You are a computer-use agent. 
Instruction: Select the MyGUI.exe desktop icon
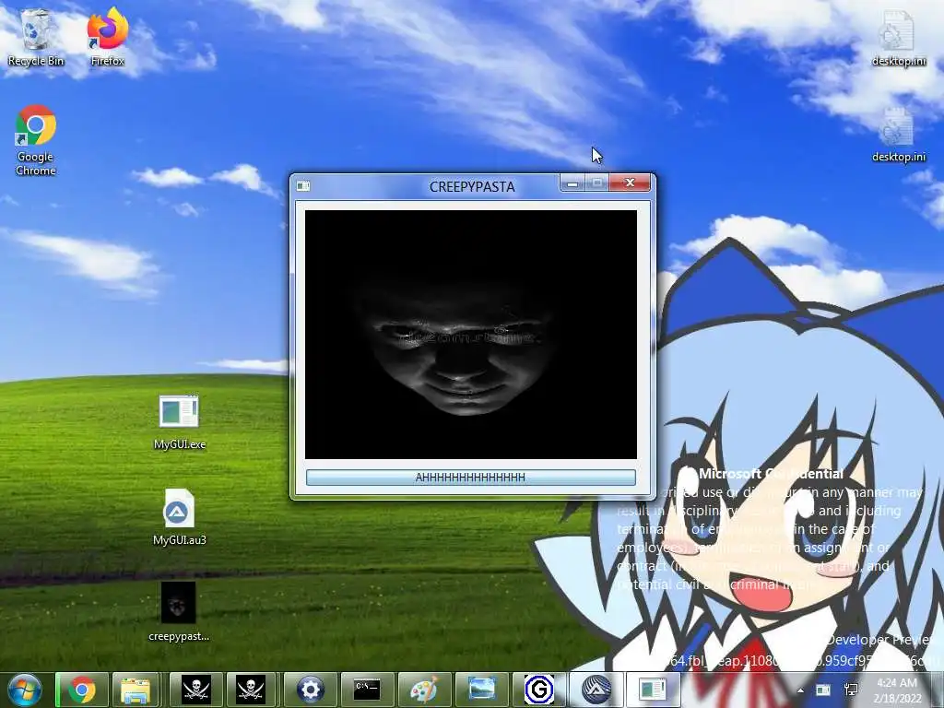[x=180, y=422]
